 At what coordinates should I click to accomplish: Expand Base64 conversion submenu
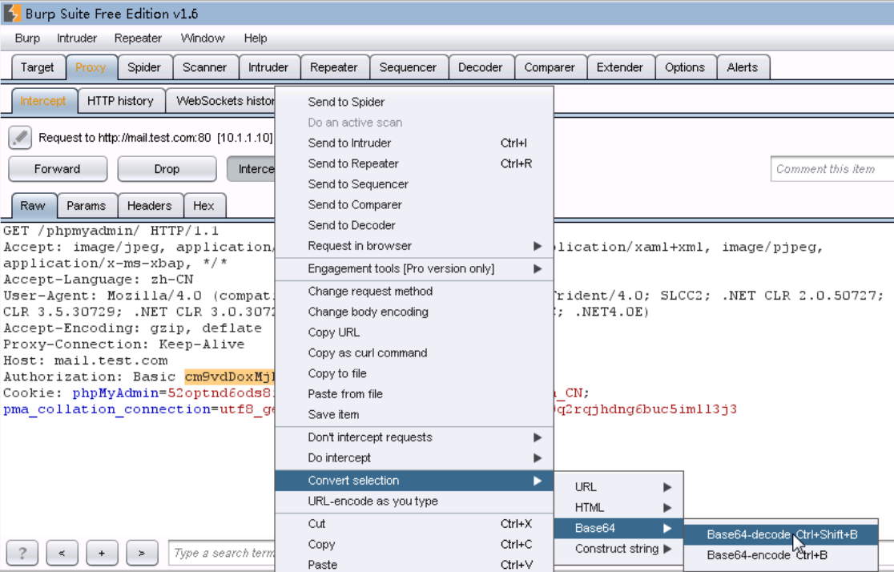[x=618, y=528]
